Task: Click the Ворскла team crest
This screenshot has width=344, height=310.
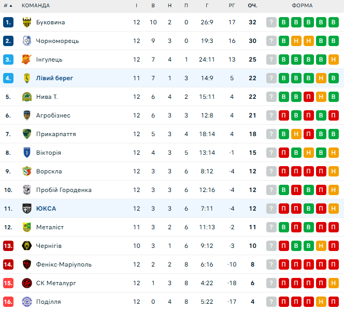Action: (27, 171)
